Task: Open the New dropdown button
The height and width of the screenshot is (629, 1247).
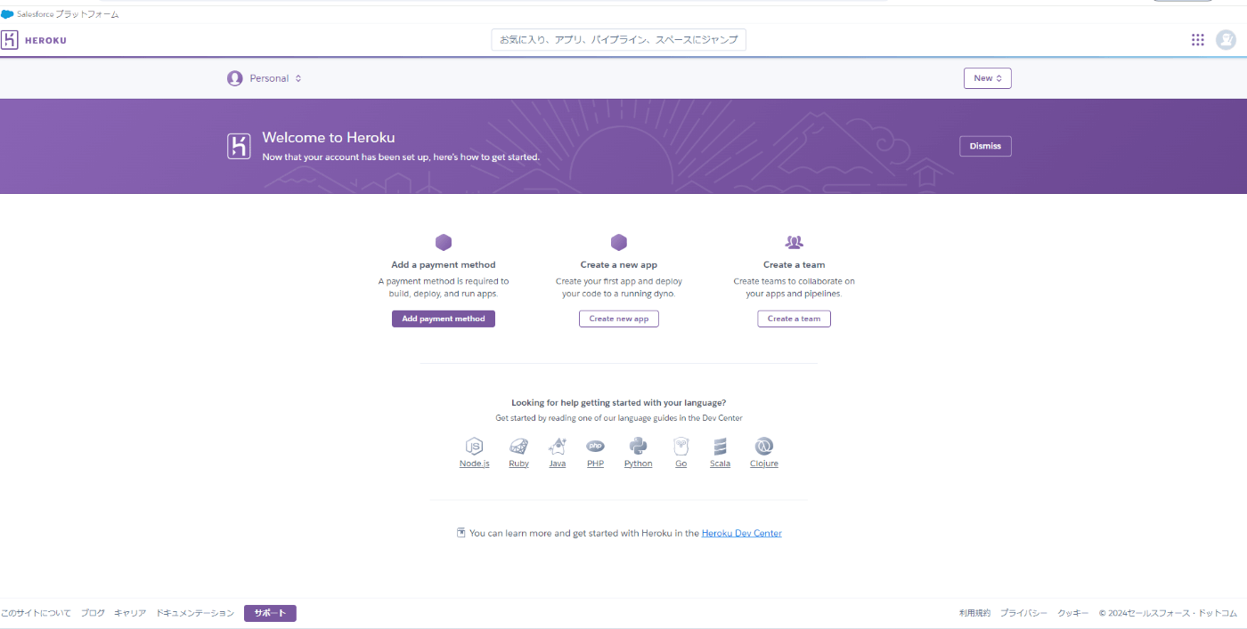Action: pos(988,78)
